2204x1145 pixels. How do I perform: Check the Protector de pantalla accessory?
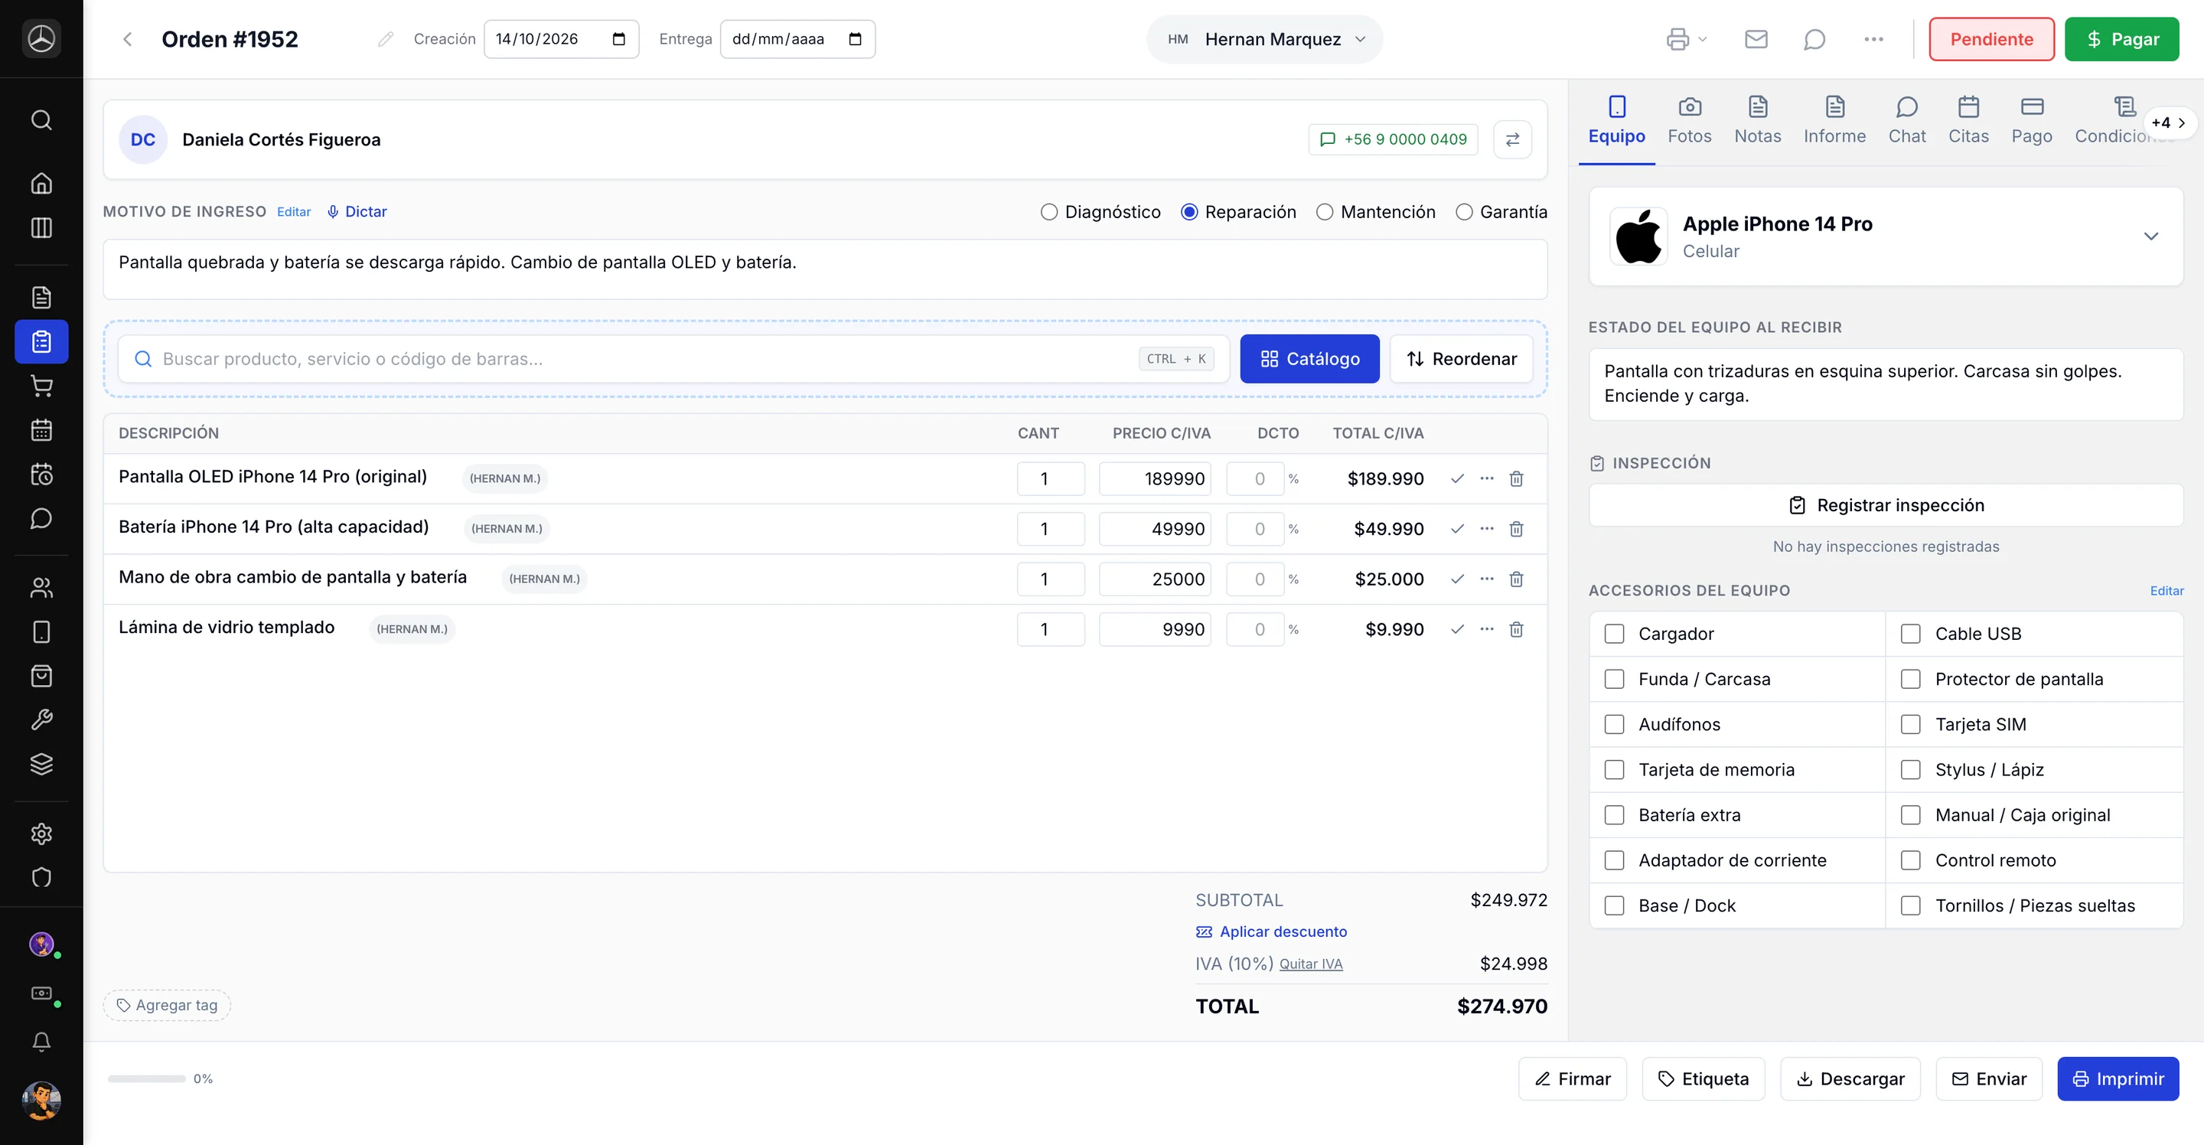tap(1909, 680)
